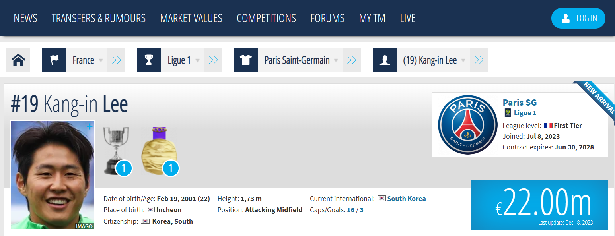Click the plus icon on player photo

coord(90,126)
